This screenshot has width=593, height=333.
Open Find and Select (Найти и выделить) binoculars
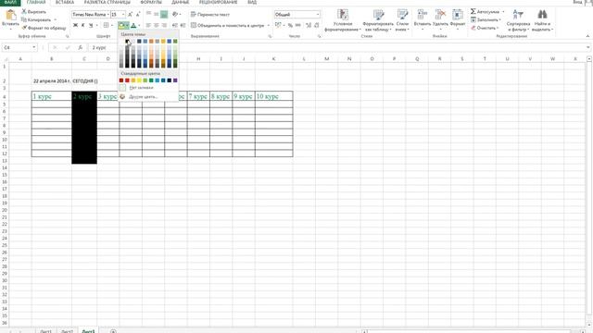542,20
